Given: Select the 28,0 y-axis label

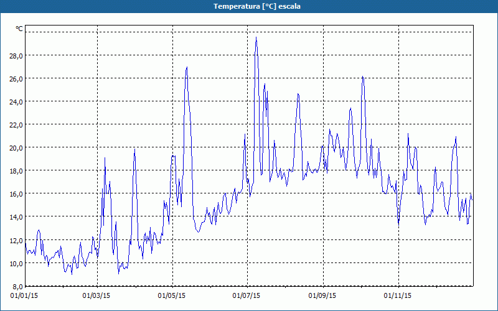Looking at the screenshot, I should click(x=16, y=56).
